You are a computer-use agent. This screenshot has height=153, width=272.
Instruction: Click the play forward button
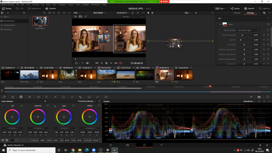coord(111,63)
